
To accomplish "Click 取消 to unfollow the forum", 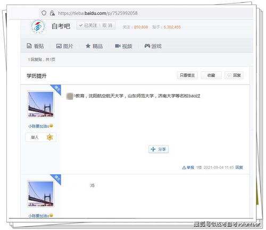I will pos(107,25).
